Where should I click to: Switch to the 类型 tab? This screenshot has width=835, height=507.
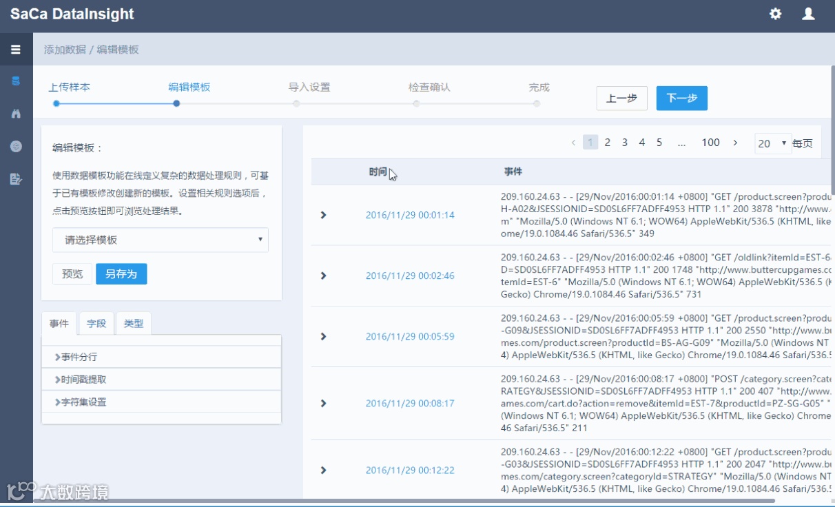coord(134,323)
